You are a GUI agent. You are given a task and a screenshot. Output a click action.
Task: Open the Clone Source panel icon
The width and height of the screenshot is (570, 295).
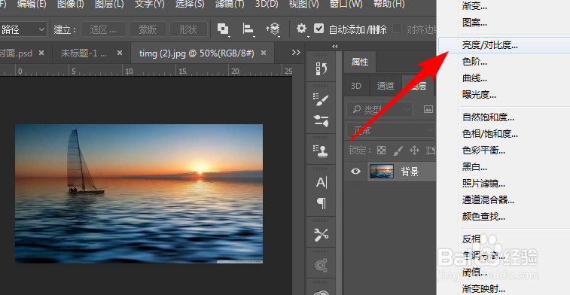point(321,151)
